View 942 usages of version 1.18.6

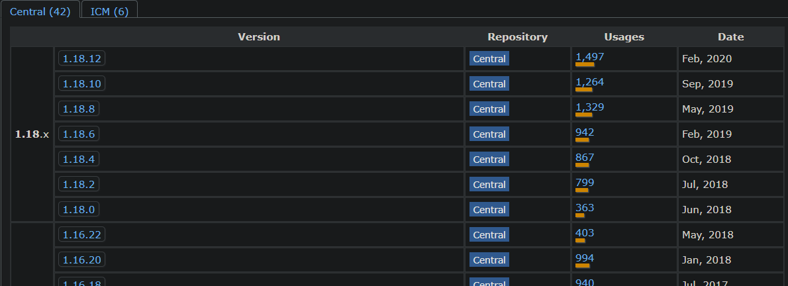tap(585, 132)
